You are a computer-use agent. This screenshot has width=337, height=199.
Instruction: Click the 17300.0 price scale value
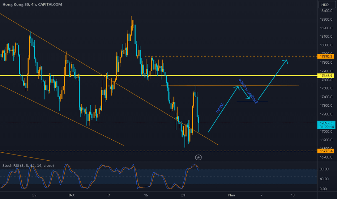(326, 106)
